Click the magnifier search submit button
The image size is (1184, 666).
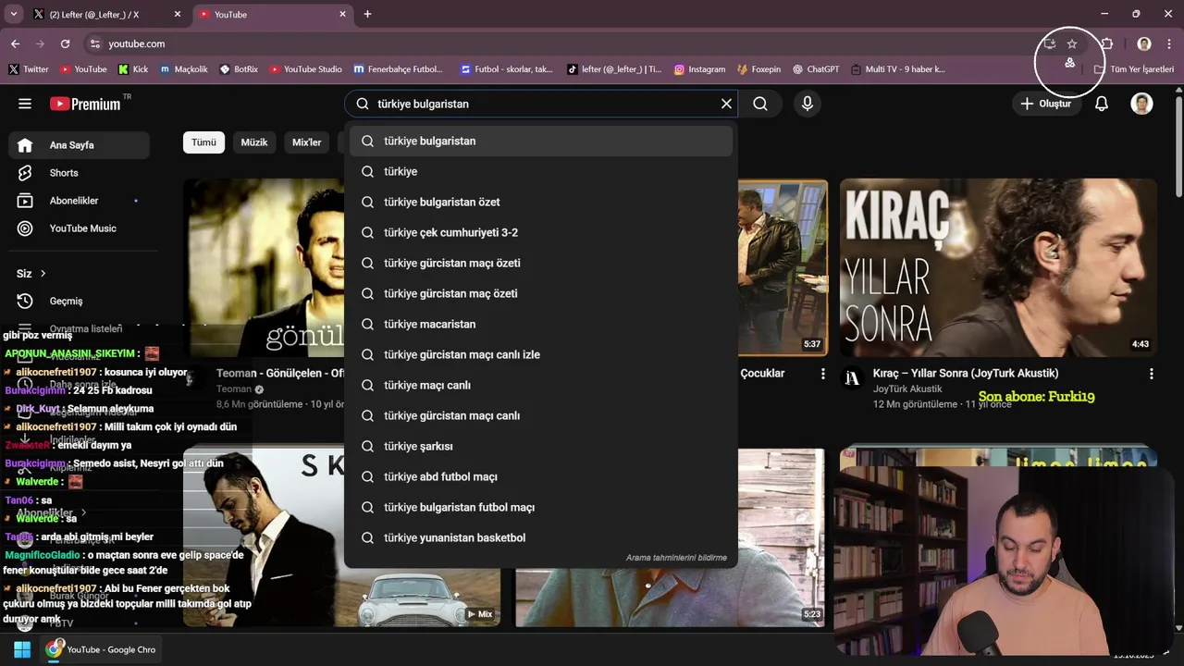(x=760, y=104)
